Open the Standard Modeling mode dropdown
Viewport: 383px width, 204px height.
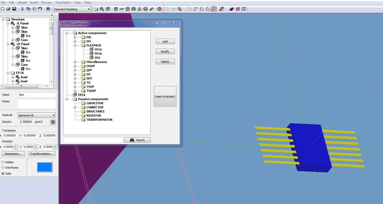tap(88, 9)
